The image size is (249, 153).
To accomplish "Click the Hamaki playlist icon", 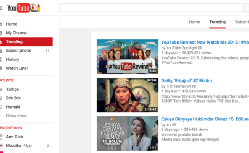I will point(1,107).
